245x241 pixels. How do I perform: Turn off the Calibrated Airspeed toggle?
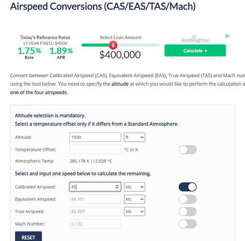pos(188,187)
